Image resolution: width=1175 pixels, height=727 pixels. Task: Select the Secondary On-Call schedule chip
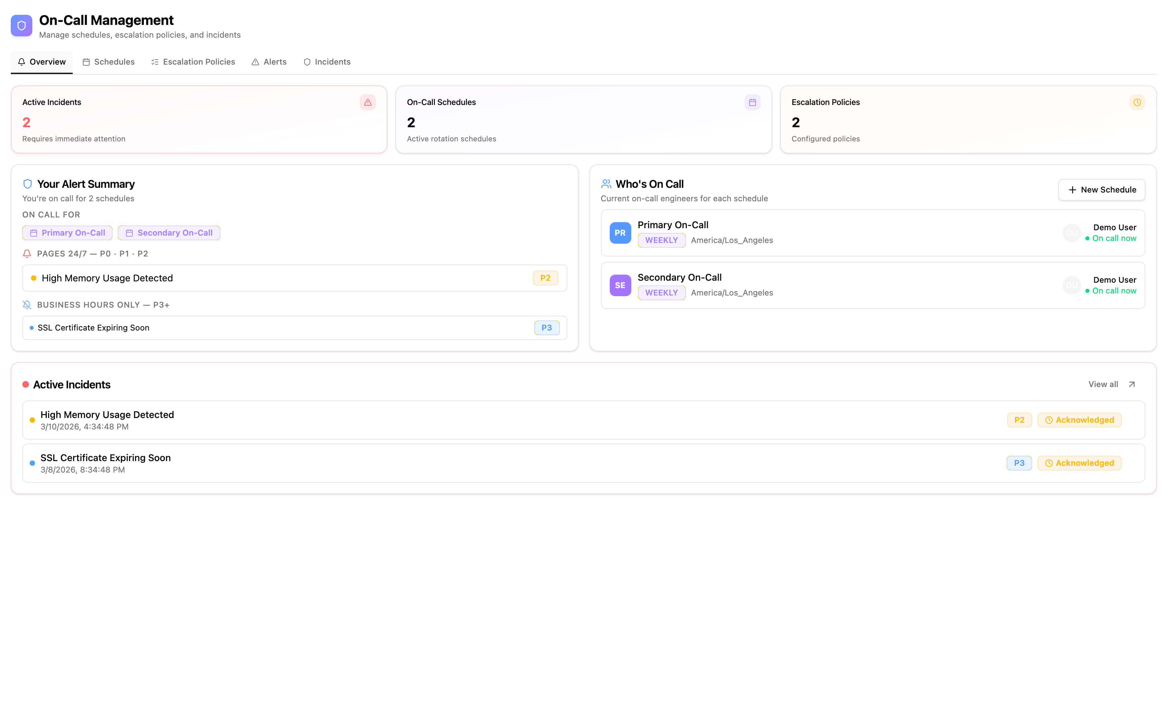(x=169, y=233)
